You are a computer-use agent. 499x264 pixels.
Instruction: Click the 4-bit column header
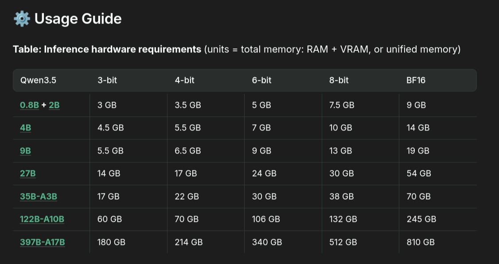[184, 80]
